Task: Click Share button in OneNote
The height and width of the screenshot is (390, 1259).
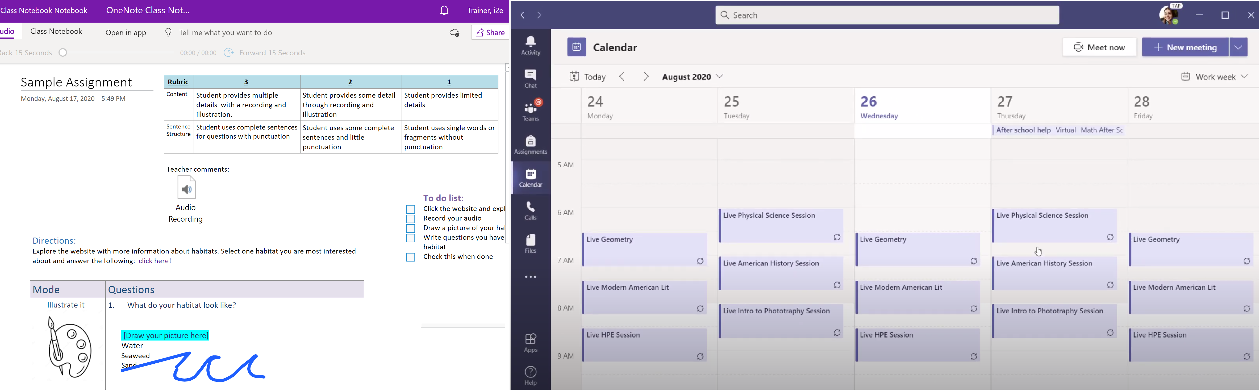Action: click(x=490, y=32)
